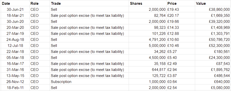Viewport: 231px width, 91px height.
Task: Select the 18-Feb-11 date cell
Action: tap(15, 88)
